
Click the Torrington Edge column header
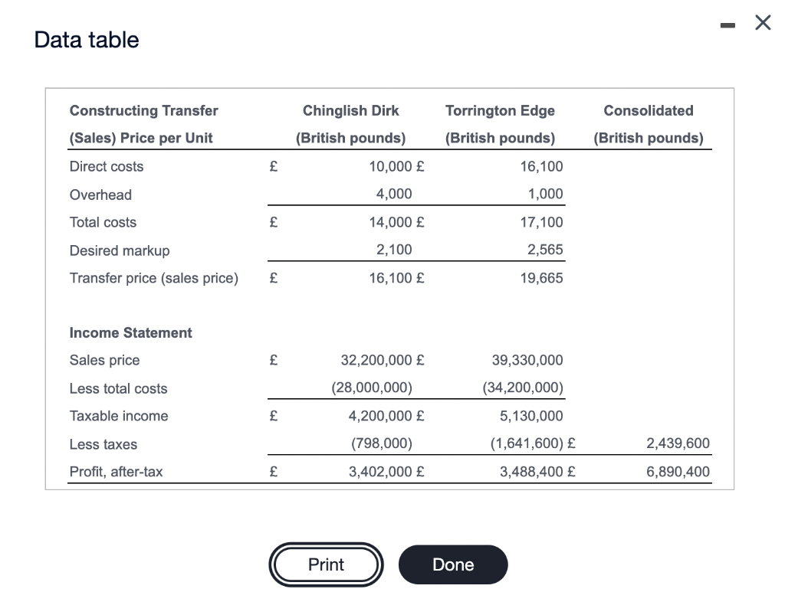click(x=500, y=124)
